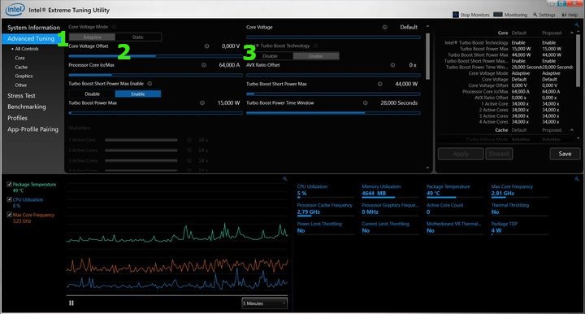
Task: Uncheck the Package Temperature checkbox
Action: (9, 185)
